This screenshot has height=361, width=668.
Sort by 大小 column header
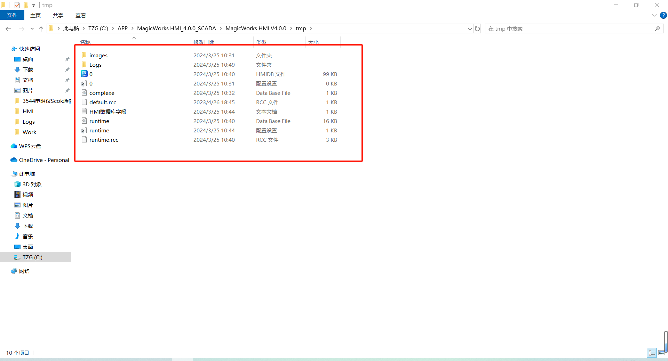[313, 42]
